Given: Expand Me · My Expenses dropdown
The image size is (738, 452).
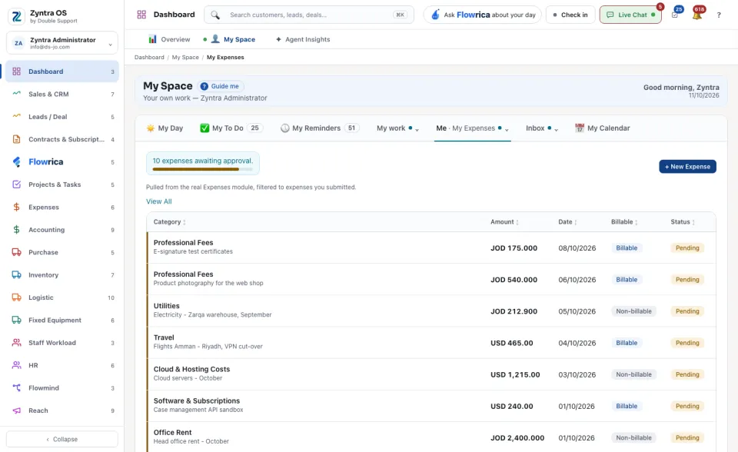Looking at the screenshot, I should [507, 130].
